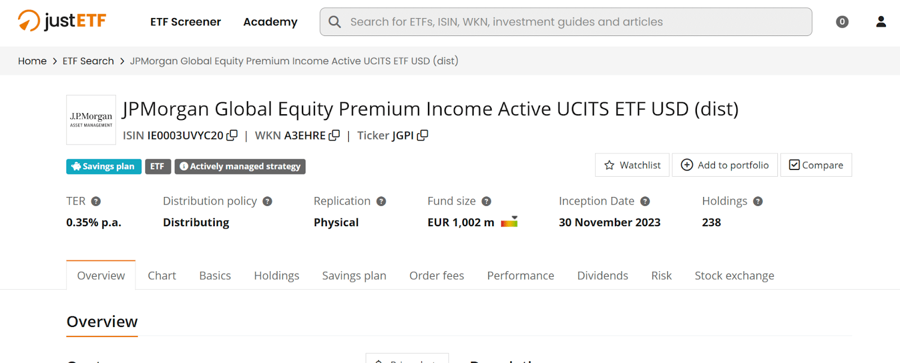Click Add to portfolio button
This screenshot has width=900, height=363.
(x=724, y=165)
